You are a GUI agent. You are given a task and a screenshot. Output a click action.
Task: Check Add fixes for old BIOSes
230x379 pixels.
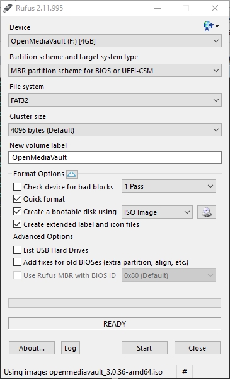click(18, 262)
